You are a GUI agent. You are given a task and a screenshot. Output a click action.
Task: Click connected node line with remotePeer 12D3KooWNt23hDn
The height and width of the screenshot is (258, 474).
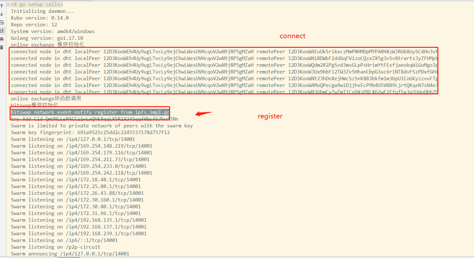tap(224, 78)
